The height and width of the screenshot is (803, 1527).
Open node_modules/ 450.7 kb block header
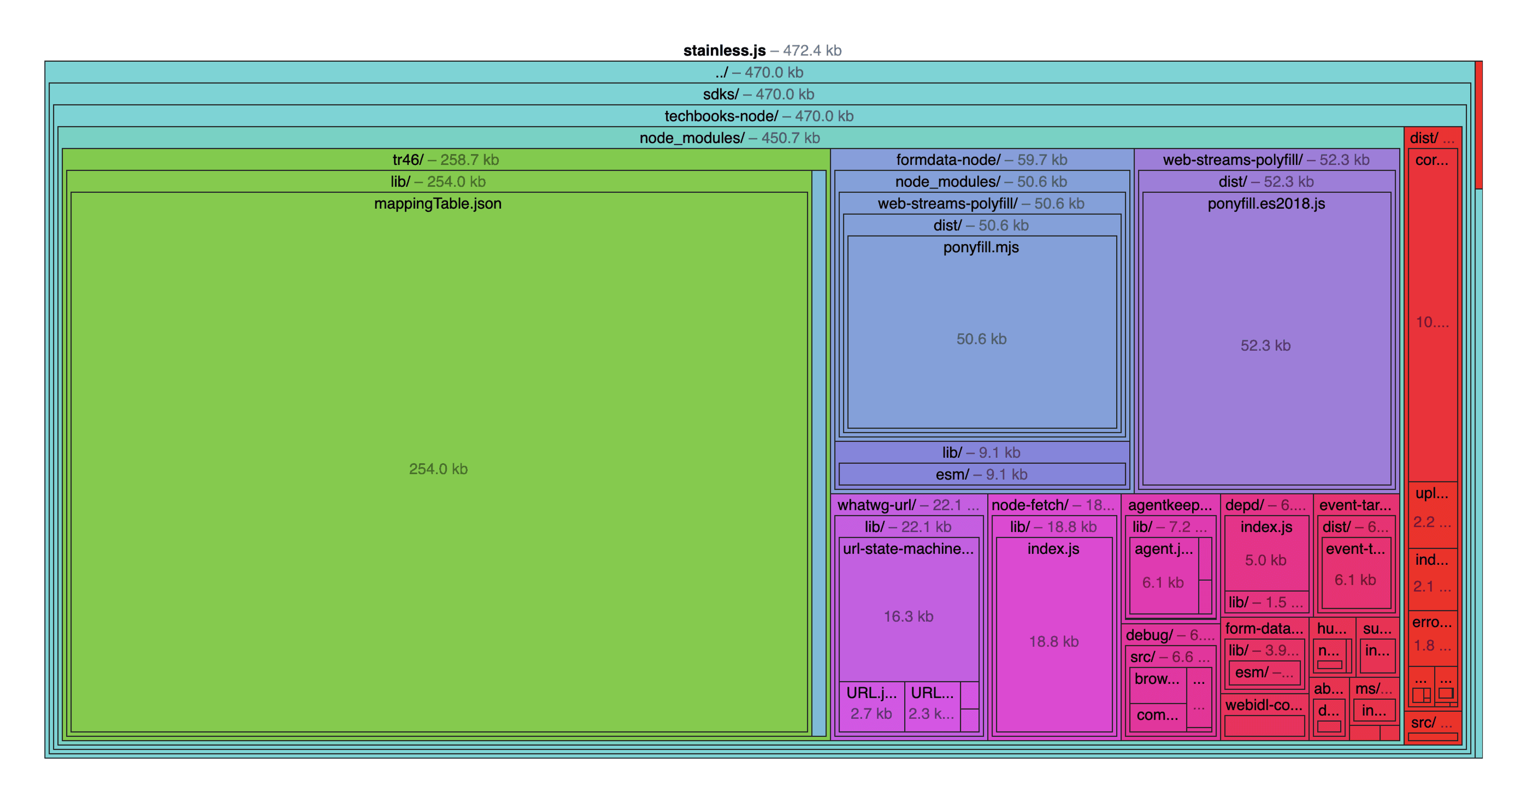730,138
